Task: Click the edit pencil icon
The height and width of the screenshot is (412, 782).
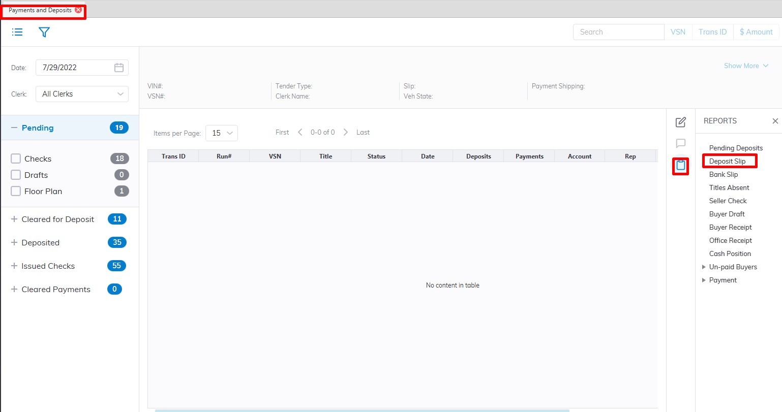Action: point(680,122)
